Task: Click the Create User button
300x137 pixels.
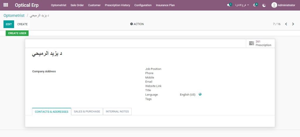Action: pyautogui.click(x=17, y=33)
